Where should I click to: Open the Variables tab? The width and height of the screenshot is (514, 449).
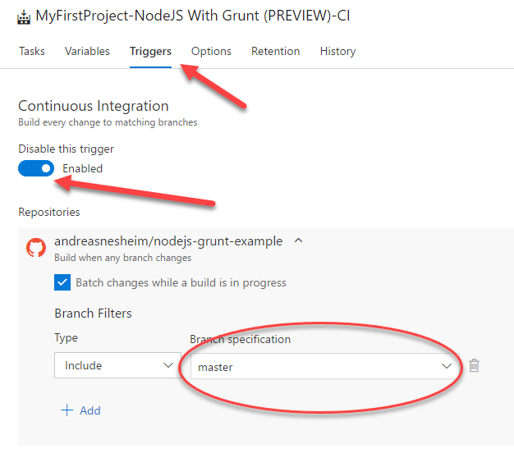pyautogui.click(x=87, y=51)
